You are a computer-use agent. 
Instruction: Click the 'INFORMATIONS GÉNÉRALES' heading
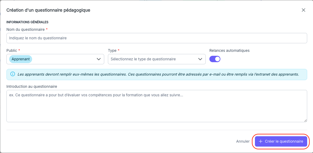(28, 22)
